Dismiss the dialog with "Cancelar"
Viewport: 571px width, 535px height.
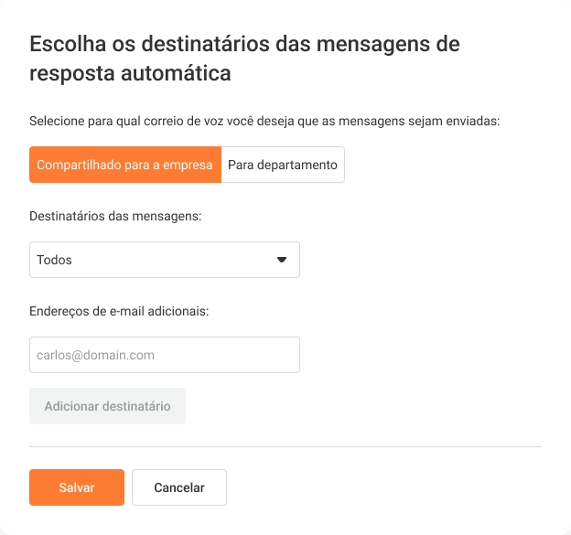(179, 487)
